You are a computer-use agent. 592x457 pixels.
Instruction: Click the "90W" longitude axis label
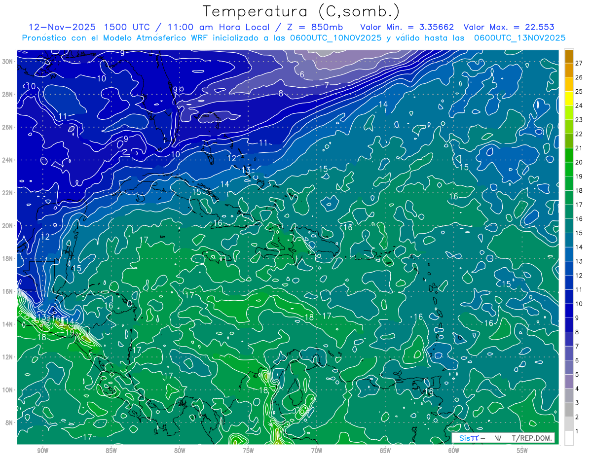pyautogui.click(x=42, y=450)
